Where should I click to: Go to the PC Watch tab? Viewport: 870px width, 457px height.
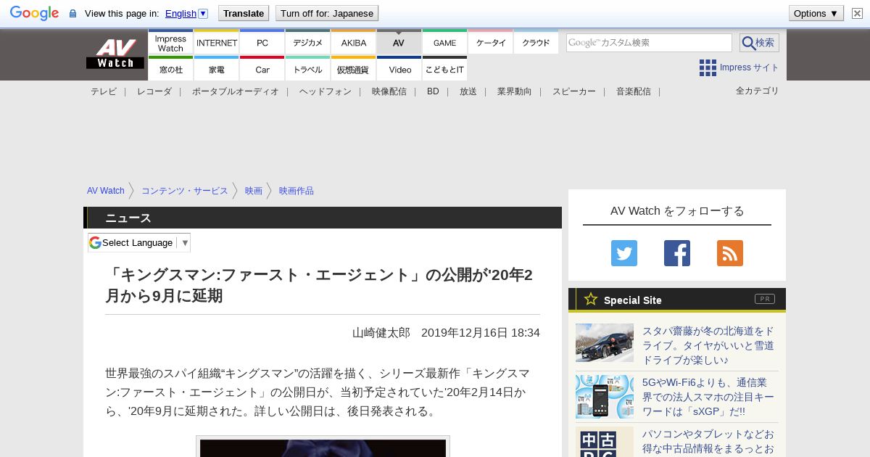pyautogui.click(x=262, y=43)
